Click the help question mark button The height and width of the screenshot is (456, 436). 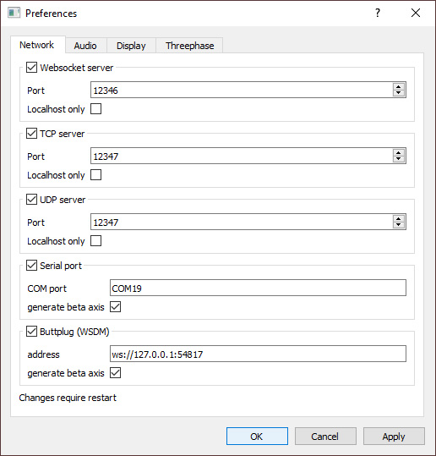point(378,13)
